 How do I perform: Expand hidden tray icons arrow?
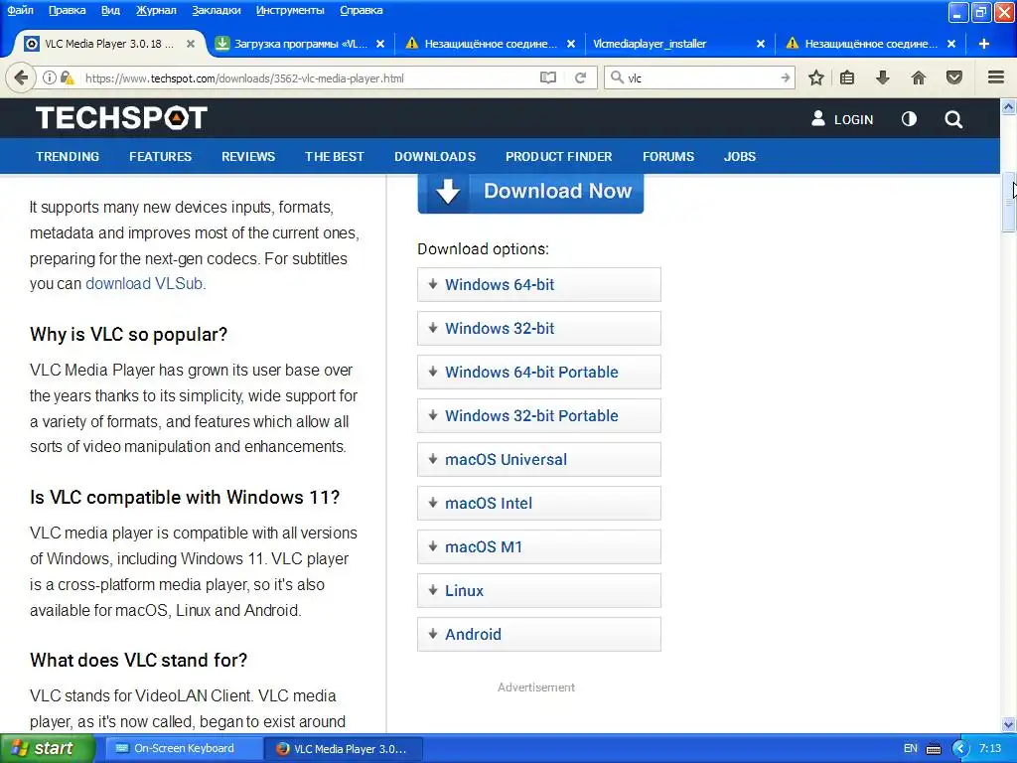(x=960, y=749)
